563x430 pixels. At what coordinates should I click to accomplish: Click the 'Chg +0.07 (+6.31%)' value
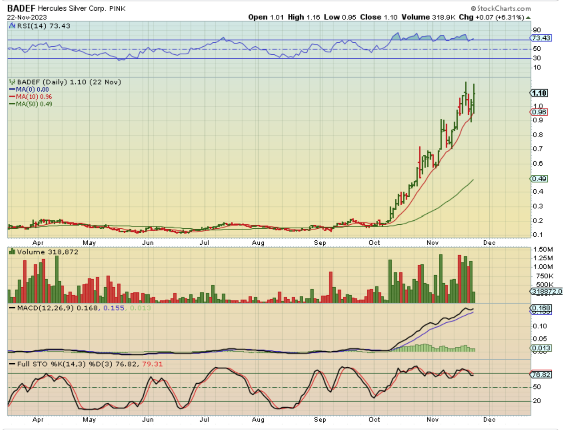click(492, 17)
